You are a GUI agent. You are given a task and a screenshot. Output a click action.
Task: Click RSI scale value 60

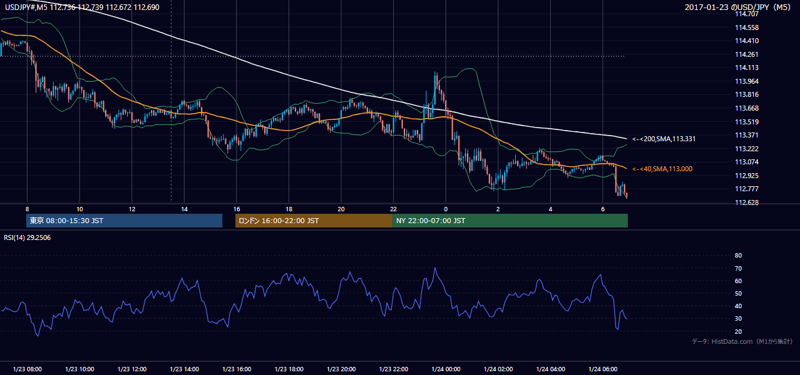(x=738, y=281)
